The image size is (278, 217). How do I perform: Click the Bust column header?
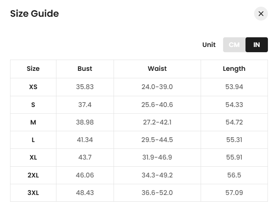click(x=85, y=69)
